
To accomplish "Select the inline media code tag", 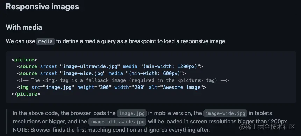I will 45,41.
